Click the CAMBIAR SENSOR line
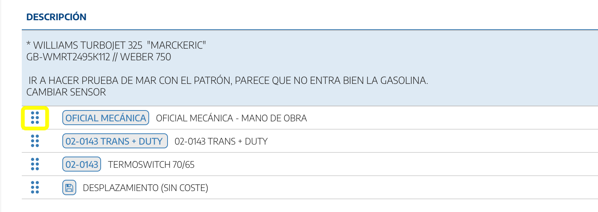Viewport: 598px width, 212px height. (x=66, y=92)
